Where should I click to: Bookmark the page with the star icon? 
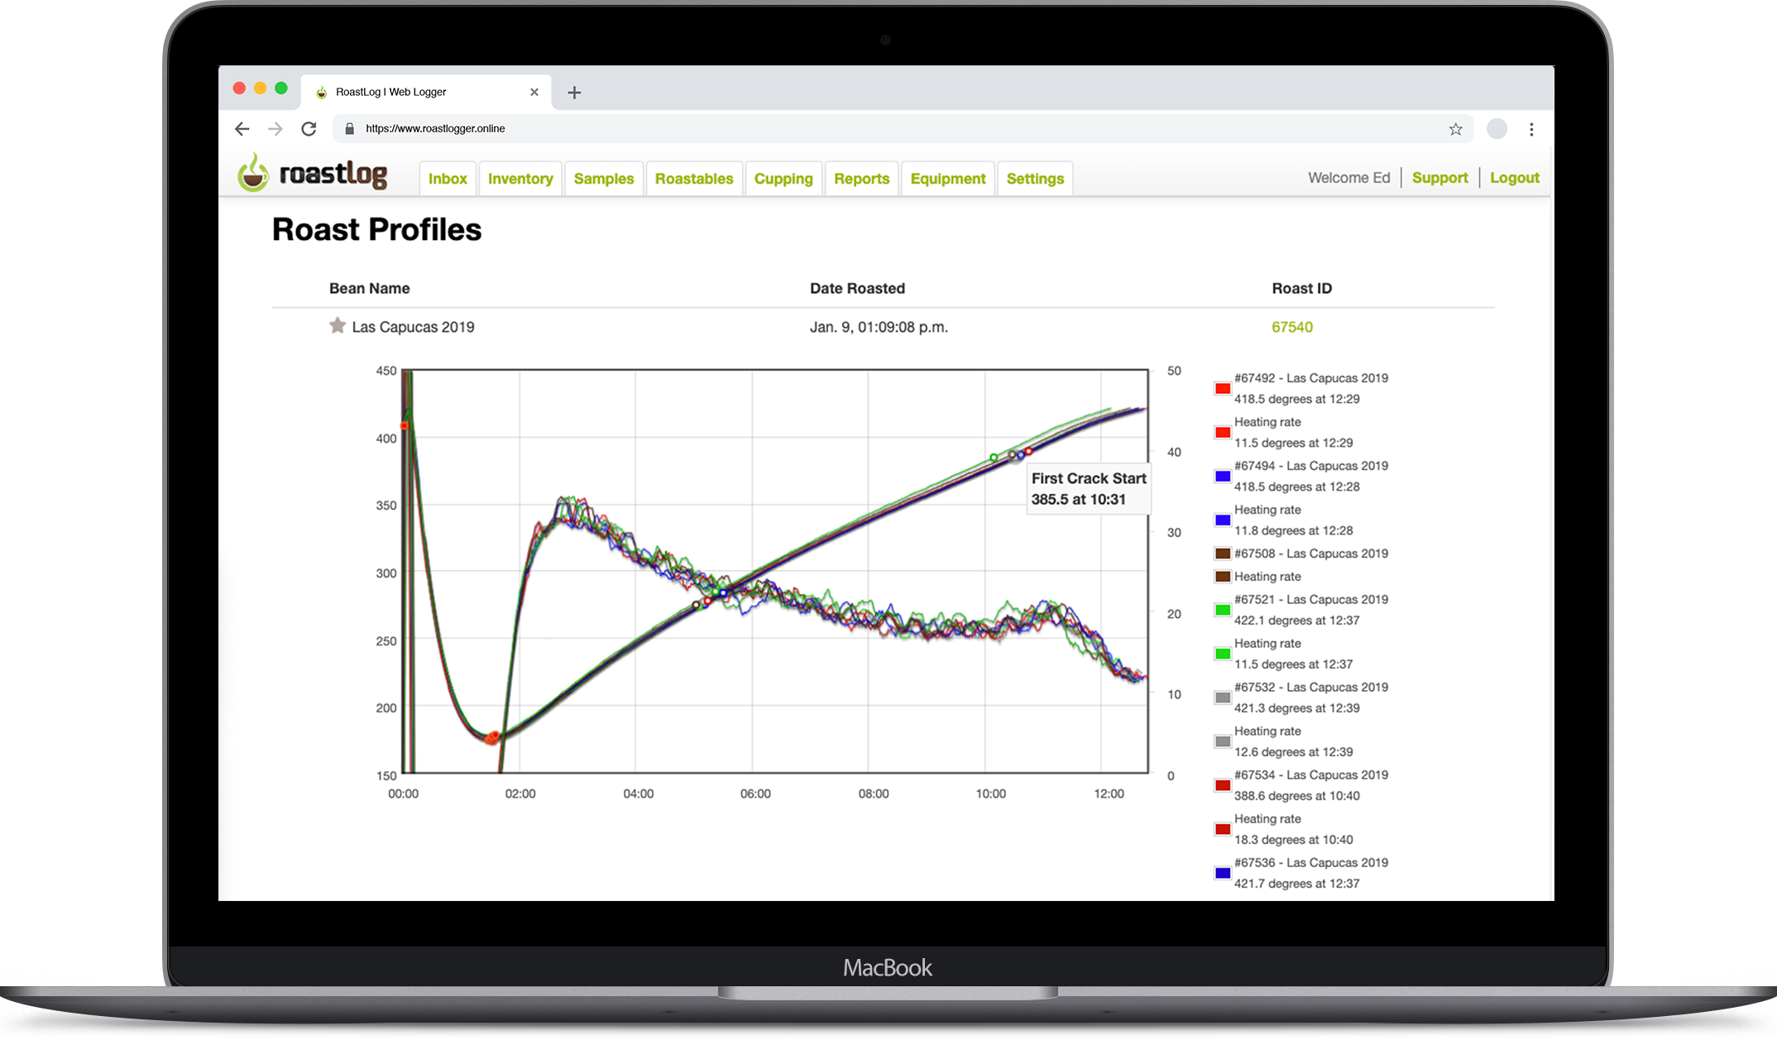coord(1455,129)
